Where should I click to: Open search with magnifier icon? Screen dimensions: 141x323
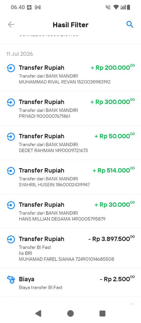point(130,25)
